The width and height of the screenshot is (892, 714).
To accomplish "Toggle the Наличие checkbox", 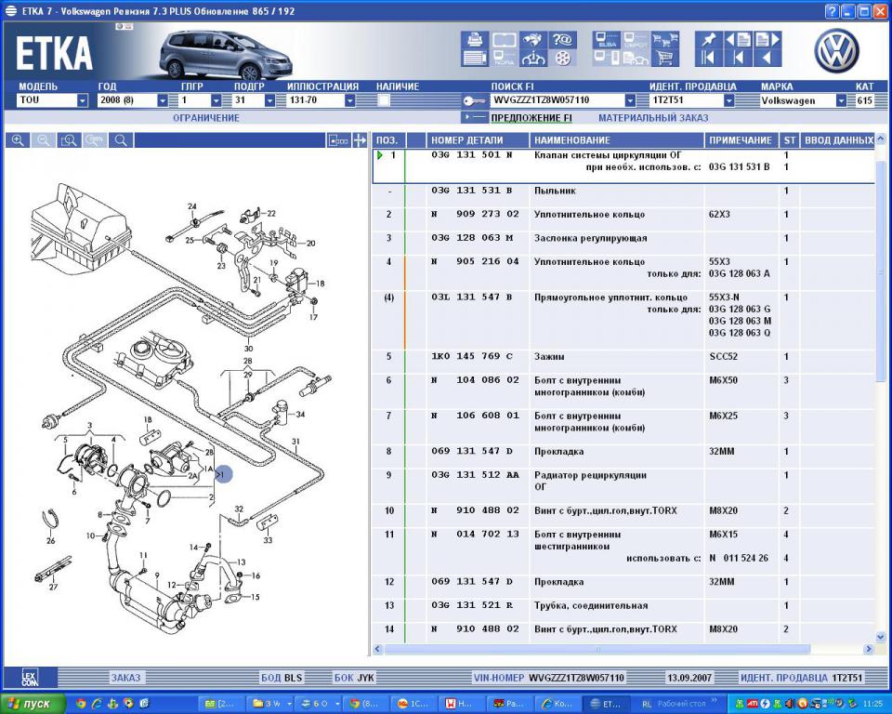I will (x=384, y=100).
